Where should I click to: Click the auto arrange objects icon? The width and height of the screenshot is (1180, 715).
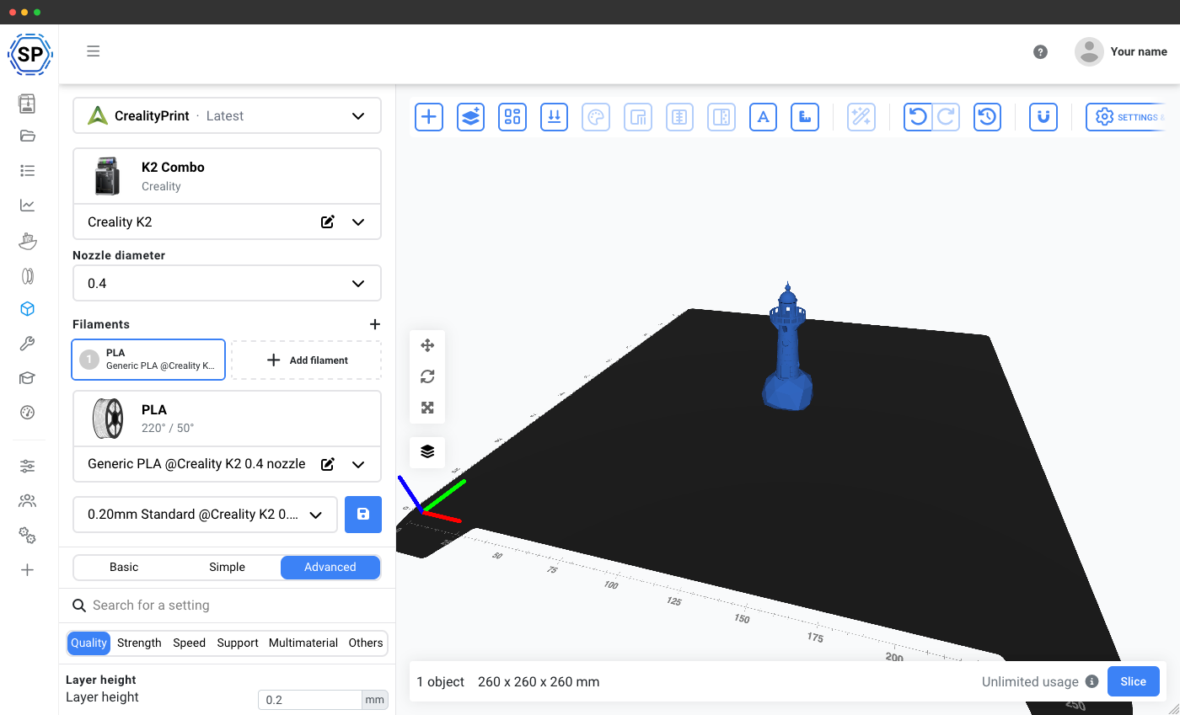[x=512, y=117]
